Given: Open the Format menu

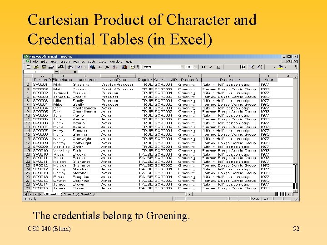Looking at the screenshot, I should (79, 62).
